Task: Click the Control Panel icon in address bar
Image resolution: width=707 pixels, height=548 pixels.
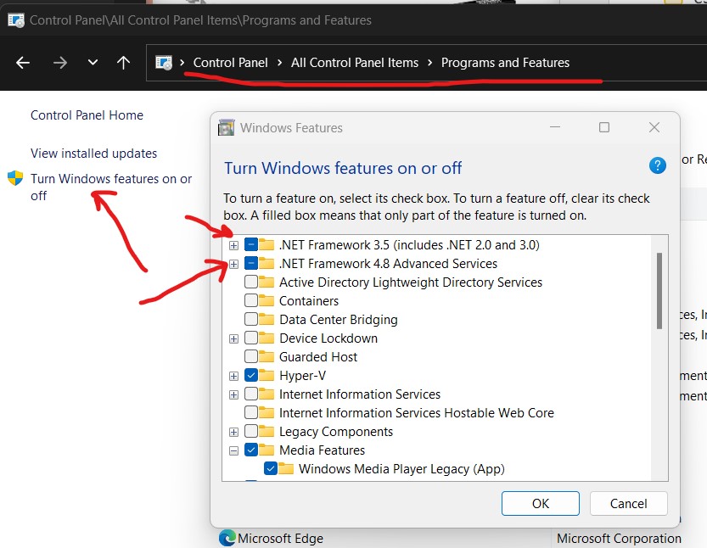Action: (164, 63)
